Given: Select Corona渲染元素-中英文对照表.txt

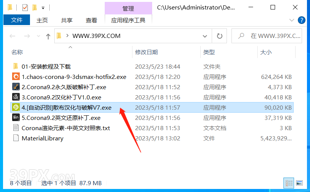Looking at the screenshot, I should point(66,128).
